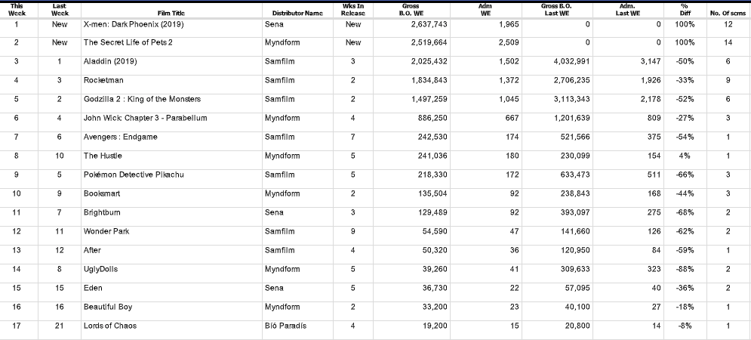Select The Hustle's 4% difference cell

(685, 156)
